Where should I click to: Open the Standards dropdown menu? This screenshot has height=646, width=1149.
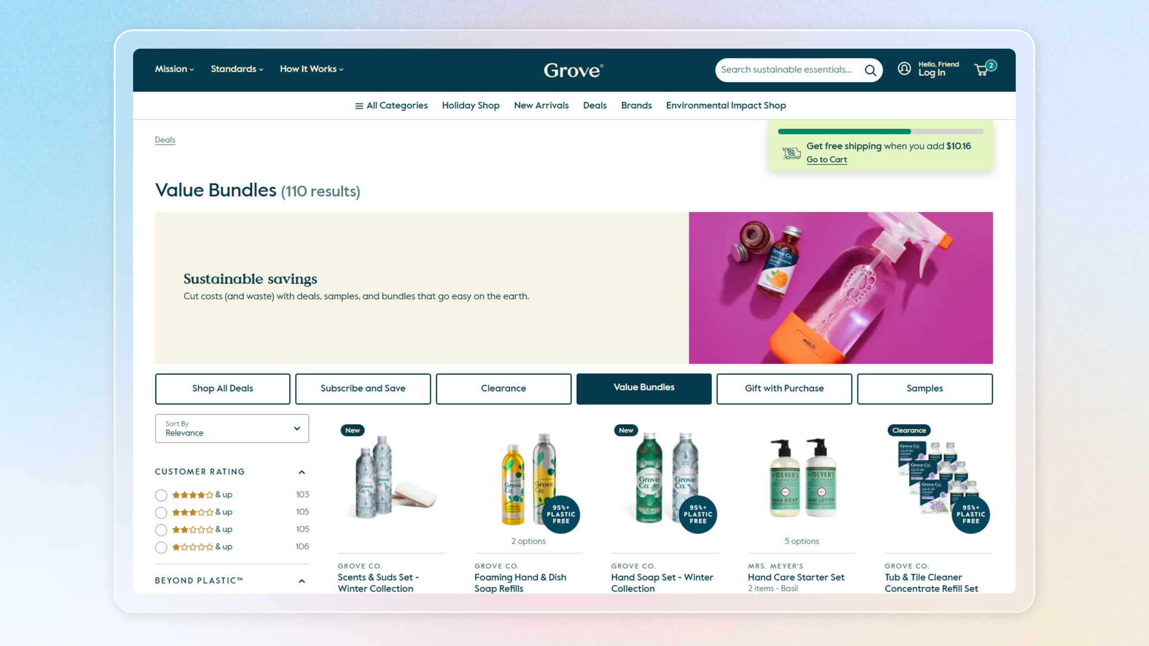coord(237,69)
